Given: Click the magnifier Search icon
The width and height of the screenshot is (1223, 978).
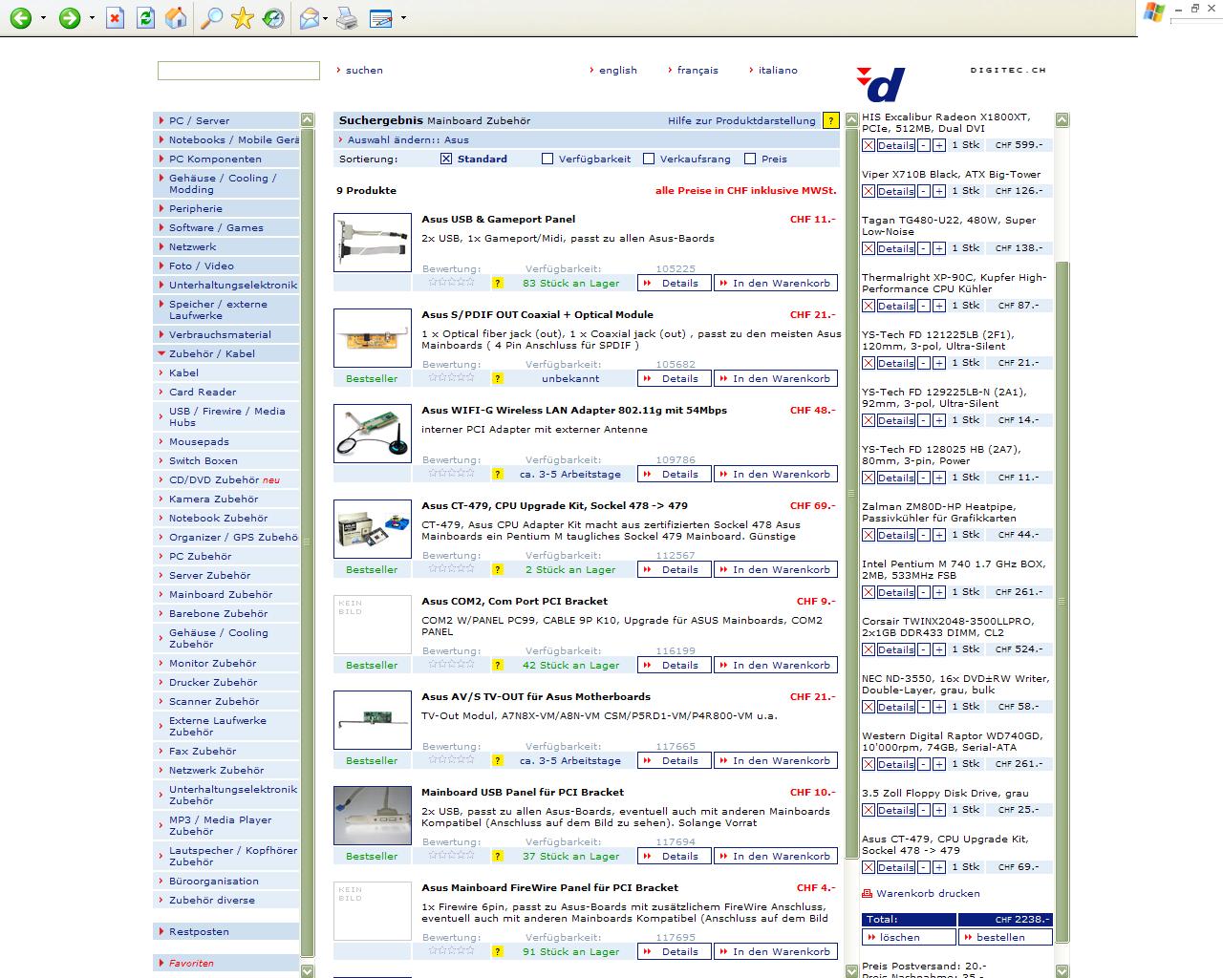Looking at the screenshot, I should (210, 18).
